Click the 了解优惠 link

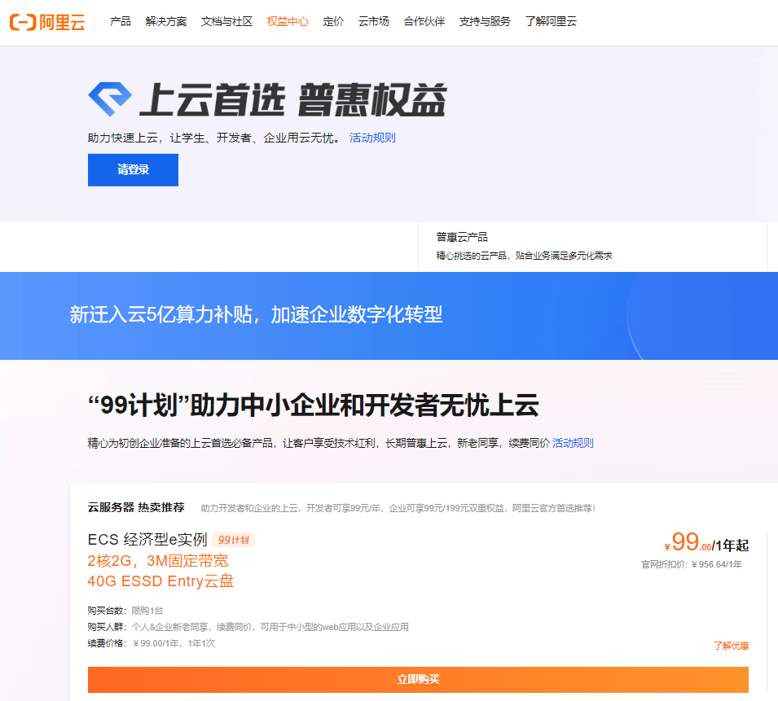coord(732,646)
